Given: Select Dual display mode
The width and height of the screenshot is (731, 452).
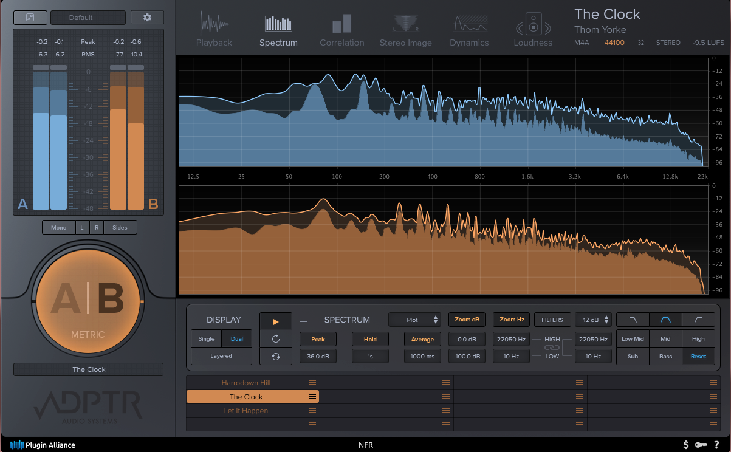Looking at the screenshot, I should (236, 339).
